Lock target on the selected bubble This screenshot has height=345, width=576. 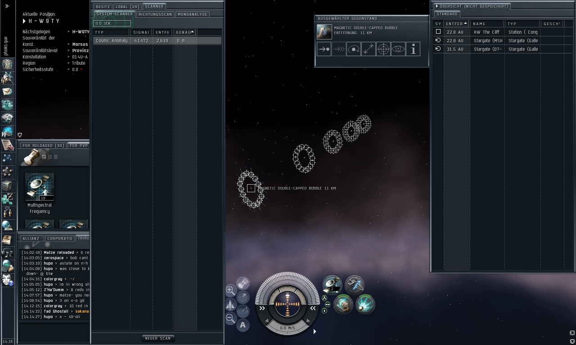point(383,49)
